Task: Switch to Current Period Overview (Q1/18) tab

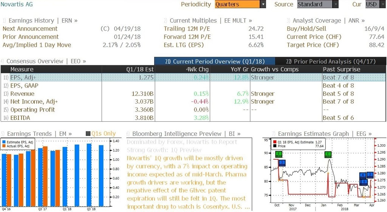Action: pos(215,61)
